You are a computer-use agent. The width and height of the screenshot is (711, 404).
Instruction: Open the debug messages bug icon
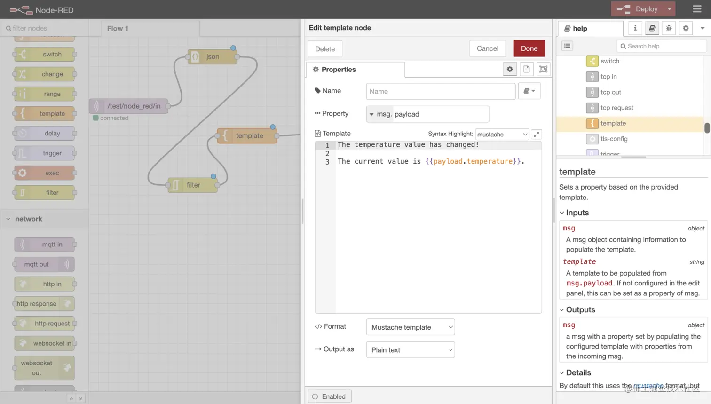point(668,28)
